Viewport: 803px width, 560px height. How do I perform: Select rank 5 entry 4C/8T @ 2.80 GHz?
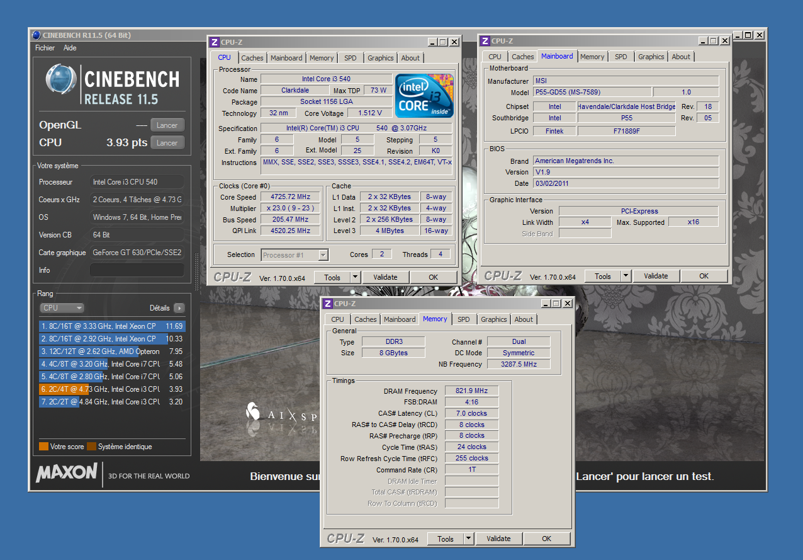pyautogui.click(x=112, y=377)
